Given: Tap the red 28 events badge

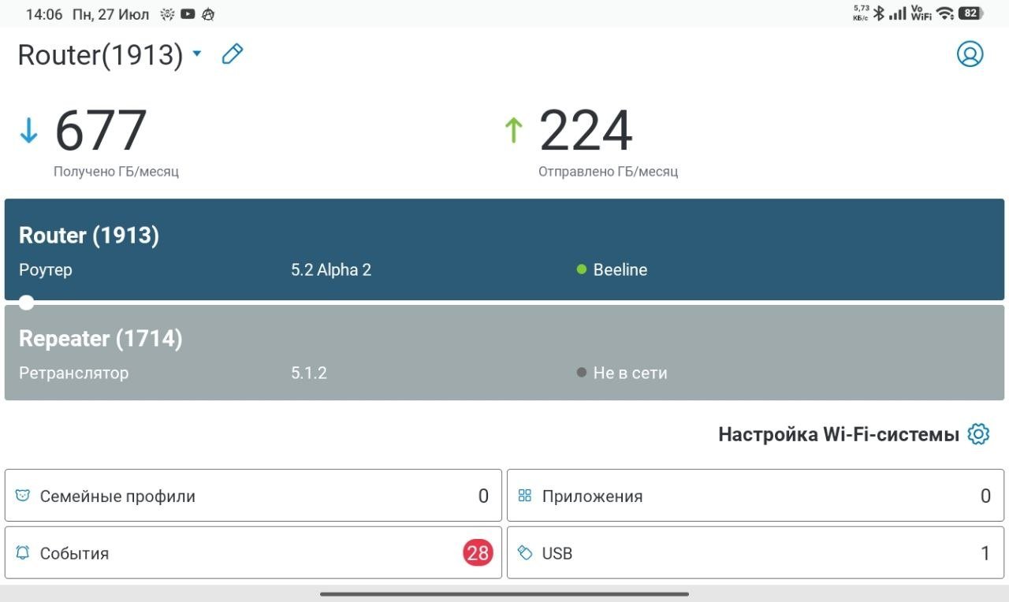Looking at the screenshot, I should [x=478, y=552].
